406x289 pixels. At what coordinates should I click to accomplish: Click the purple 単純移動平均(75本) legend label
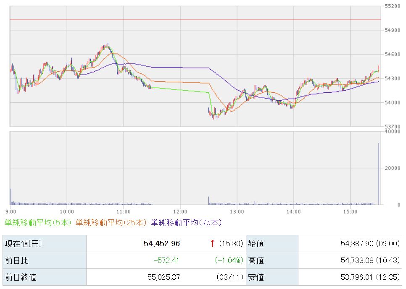[x=186, y=223]
